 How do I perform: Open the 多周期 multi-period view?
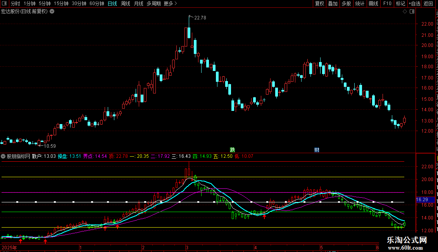coord(153,3)
